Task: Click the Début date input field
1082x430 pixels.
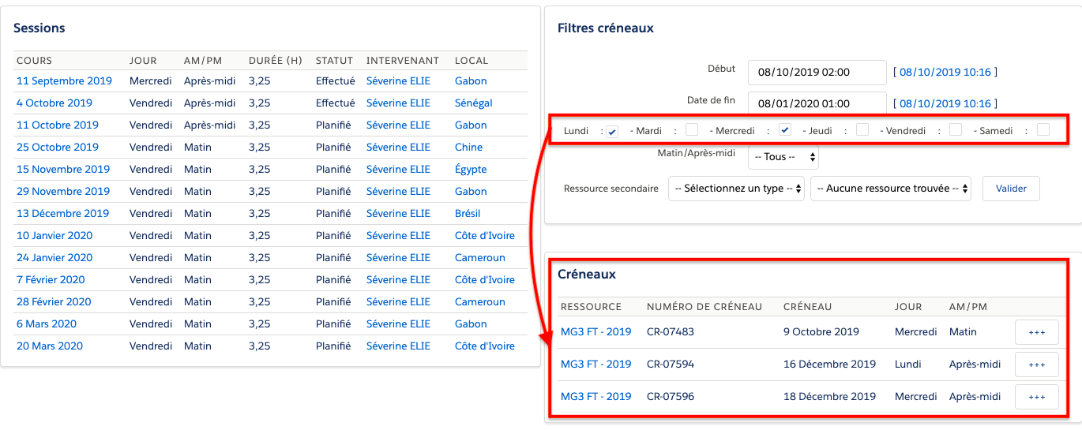Action: pos(817,72)
